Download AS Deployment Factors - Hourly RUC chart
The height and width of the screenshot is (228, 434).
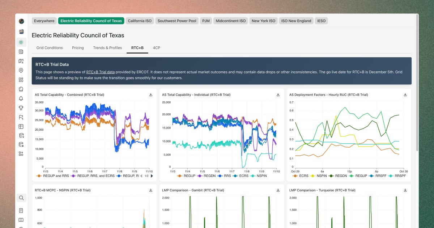click(x=405, y=95)
